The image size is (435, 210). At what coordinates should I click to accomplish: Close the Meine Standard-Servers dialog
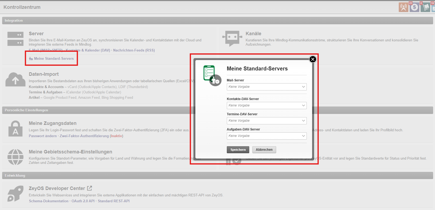pyautogui.click(x=313, y=59)
